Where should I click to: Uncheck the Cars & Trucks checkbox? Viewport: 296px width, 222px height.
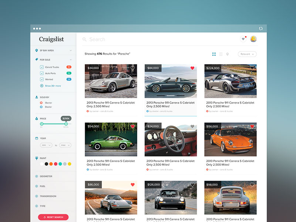(x=42, y=67)
